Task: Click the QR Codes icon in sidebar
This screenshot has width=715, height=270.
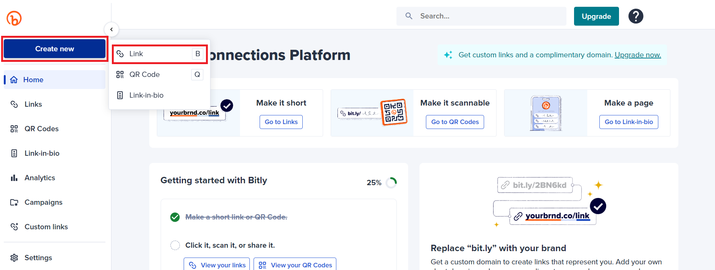Action: (14, 129)
